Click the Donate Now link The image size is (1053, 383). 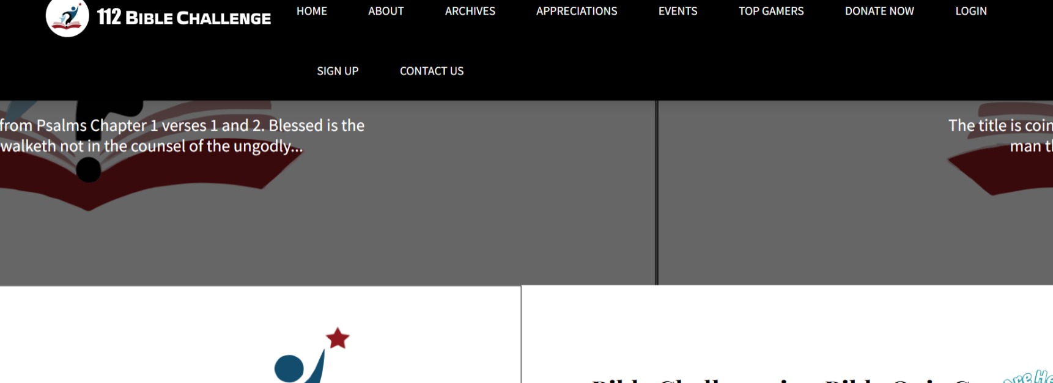click(x=879, y=11)
